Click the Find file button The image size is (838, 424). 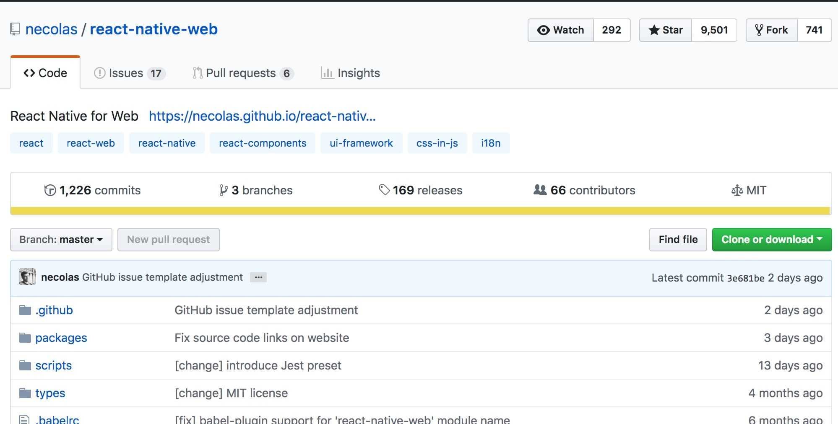pyautogui.click(x=678, y=240)
